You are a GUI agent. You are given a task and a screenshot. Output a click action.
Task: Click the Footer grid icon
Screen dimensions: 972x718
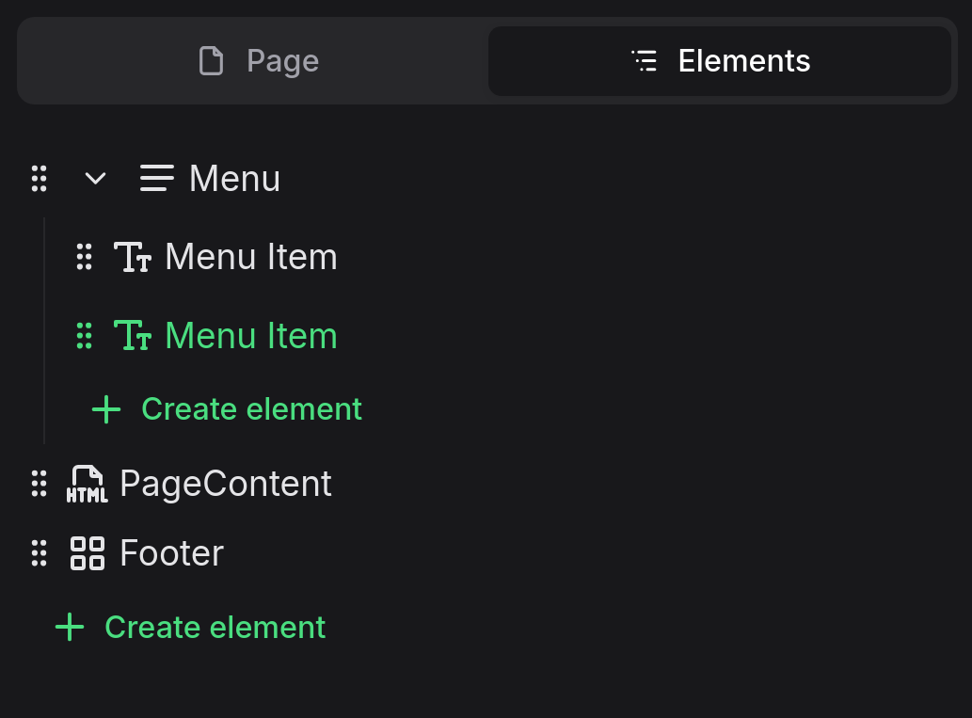(x=88, y=553)
